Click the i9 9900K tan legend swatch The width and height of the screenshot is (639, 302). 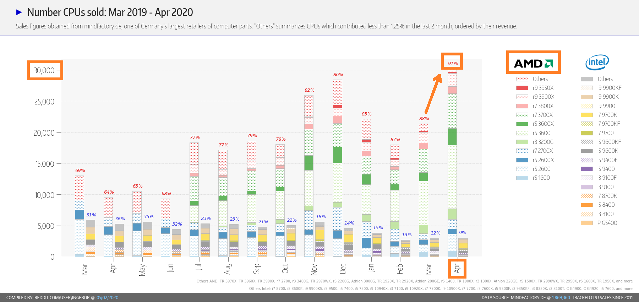[587, 97]
